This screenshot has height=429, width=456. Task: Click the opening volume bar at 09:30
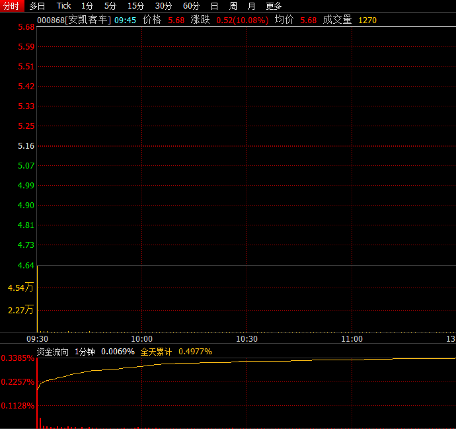[37, 299]
